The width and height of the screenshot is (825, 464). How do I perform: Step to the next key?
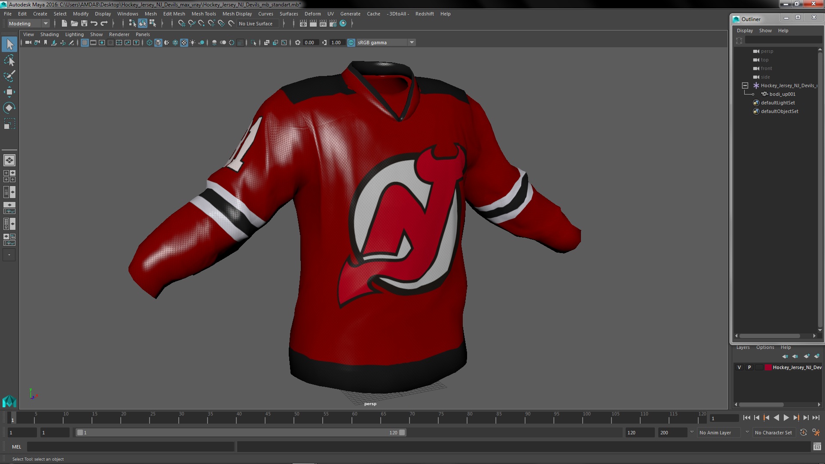tap(796, 418)
